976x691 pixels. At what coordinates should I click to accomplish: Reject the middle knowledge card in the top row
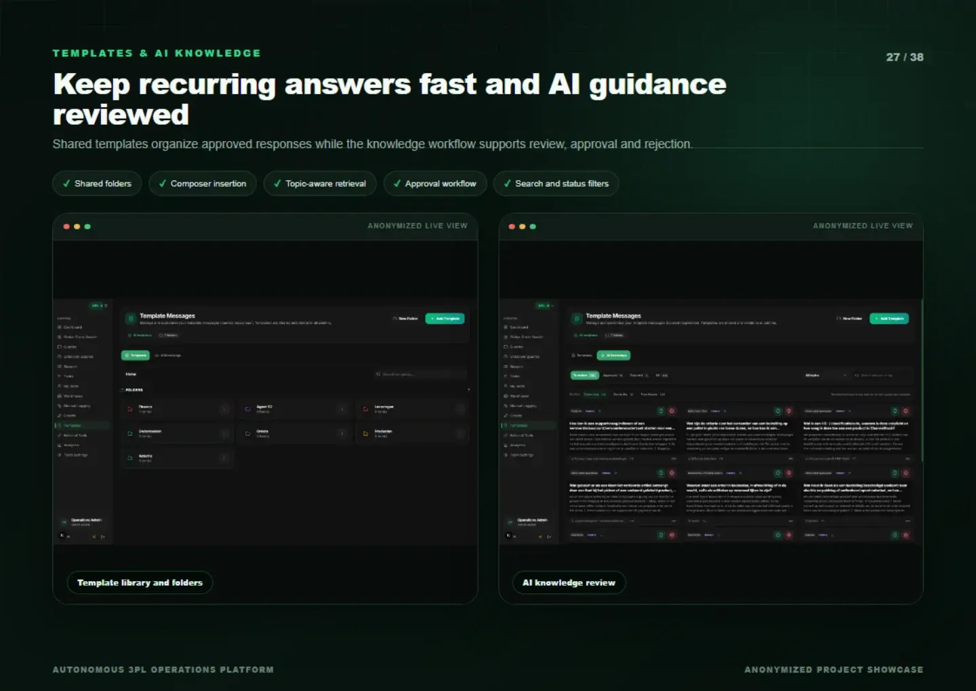point(789,411)
